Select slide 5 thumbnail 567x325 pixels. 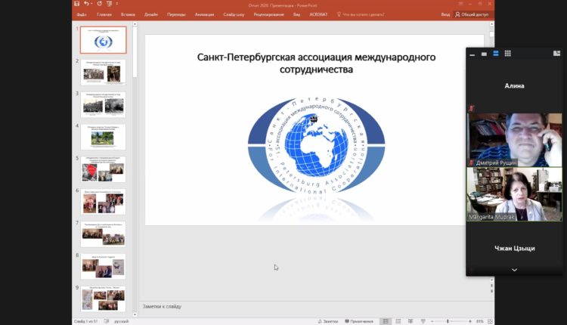tap(103, 169)
